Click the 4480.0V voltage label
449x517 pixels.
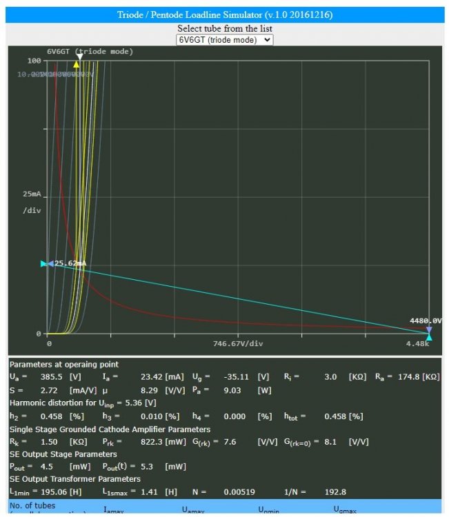(425, 321)
